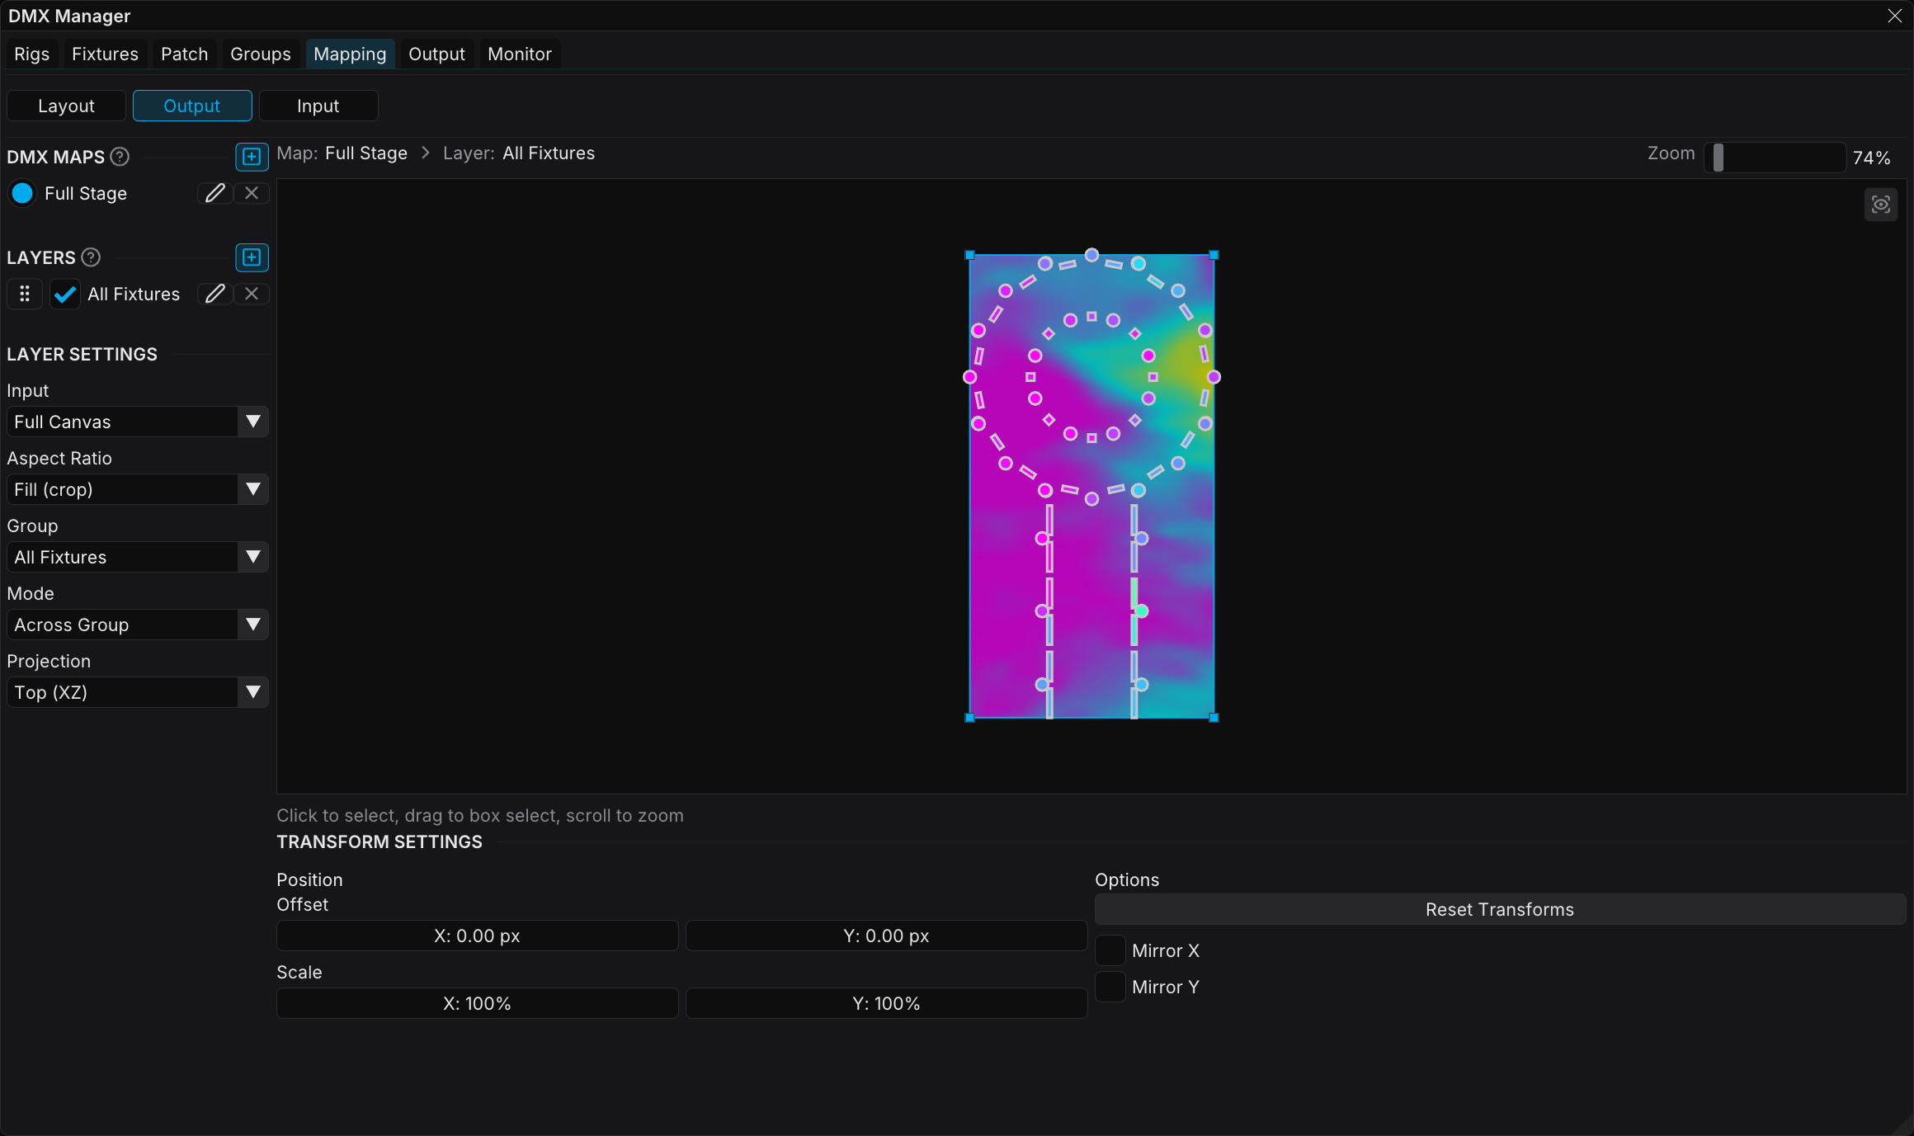
Task: Enable Mirror Y option
Action: (x=1110, y=987)
